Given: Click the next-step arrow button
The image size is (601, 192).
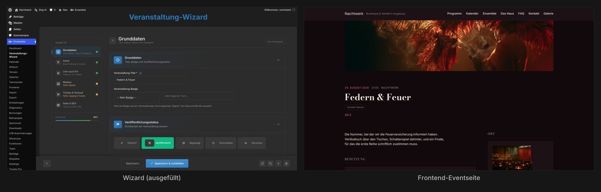Looking at the screenshot, I should [47, 163].
